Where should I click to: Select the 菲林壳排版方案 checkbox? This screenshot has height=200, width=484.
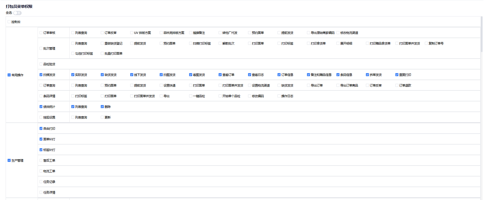161,33
